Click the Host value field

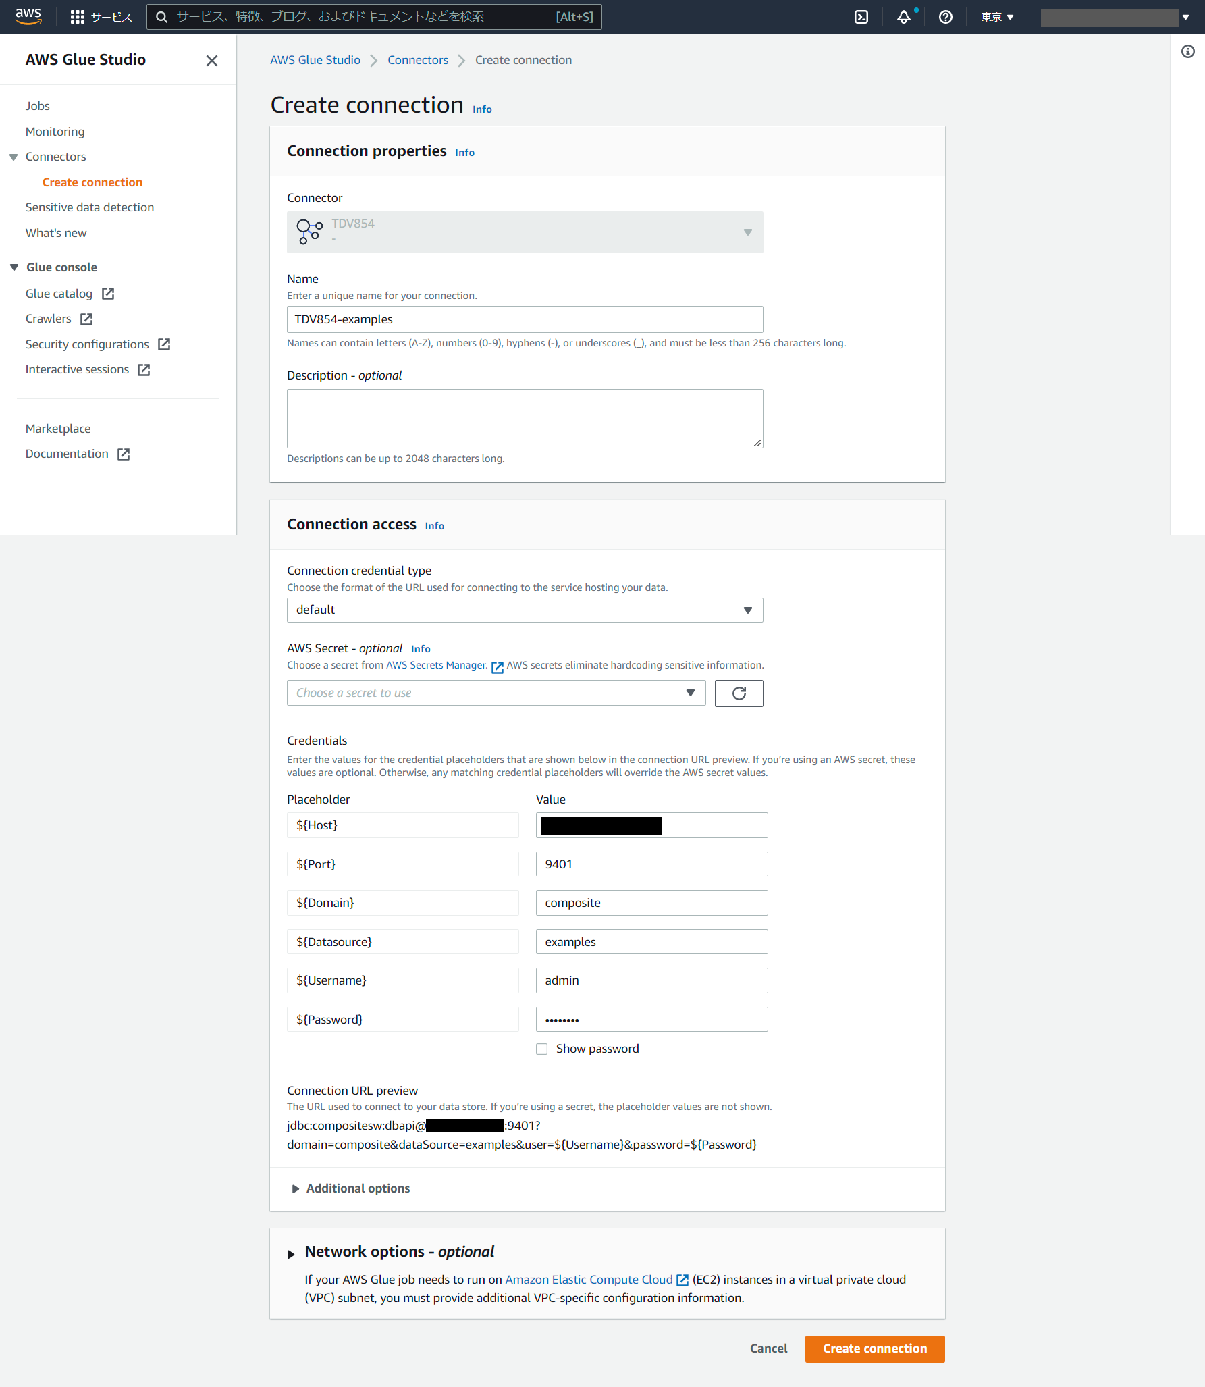[652, 825]
